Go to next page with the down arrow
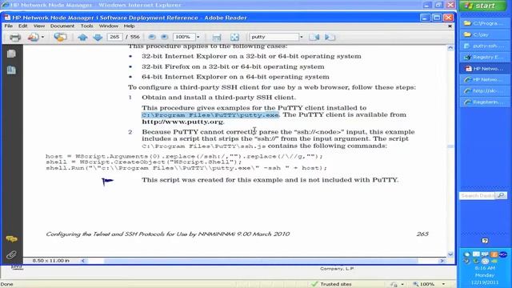Viewport: 512px width, 288px height. 98,38
